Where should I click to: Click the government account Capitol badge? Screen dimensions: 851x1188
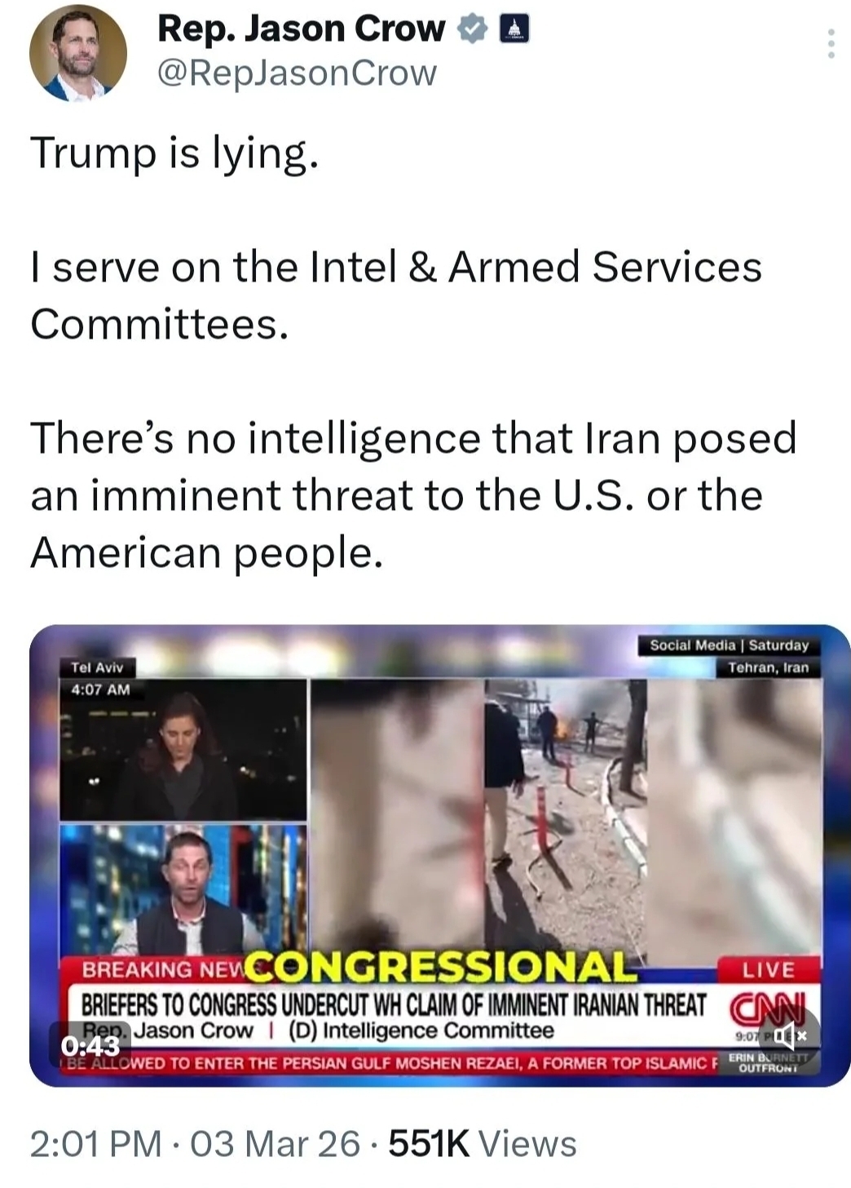(x=513, y=29)
